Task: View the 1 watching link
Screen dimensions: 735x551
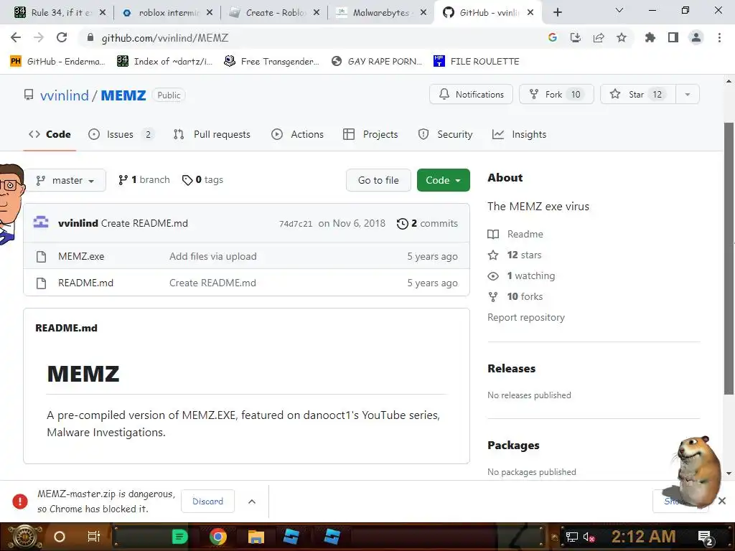Action: coord(521,276)
